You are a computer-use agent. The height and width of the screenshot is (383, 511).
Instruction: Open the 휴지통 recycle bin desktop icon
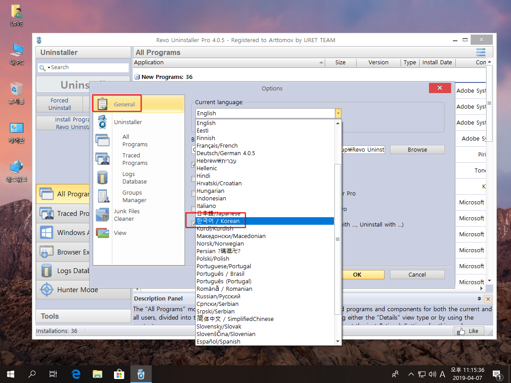click(16, 93)
